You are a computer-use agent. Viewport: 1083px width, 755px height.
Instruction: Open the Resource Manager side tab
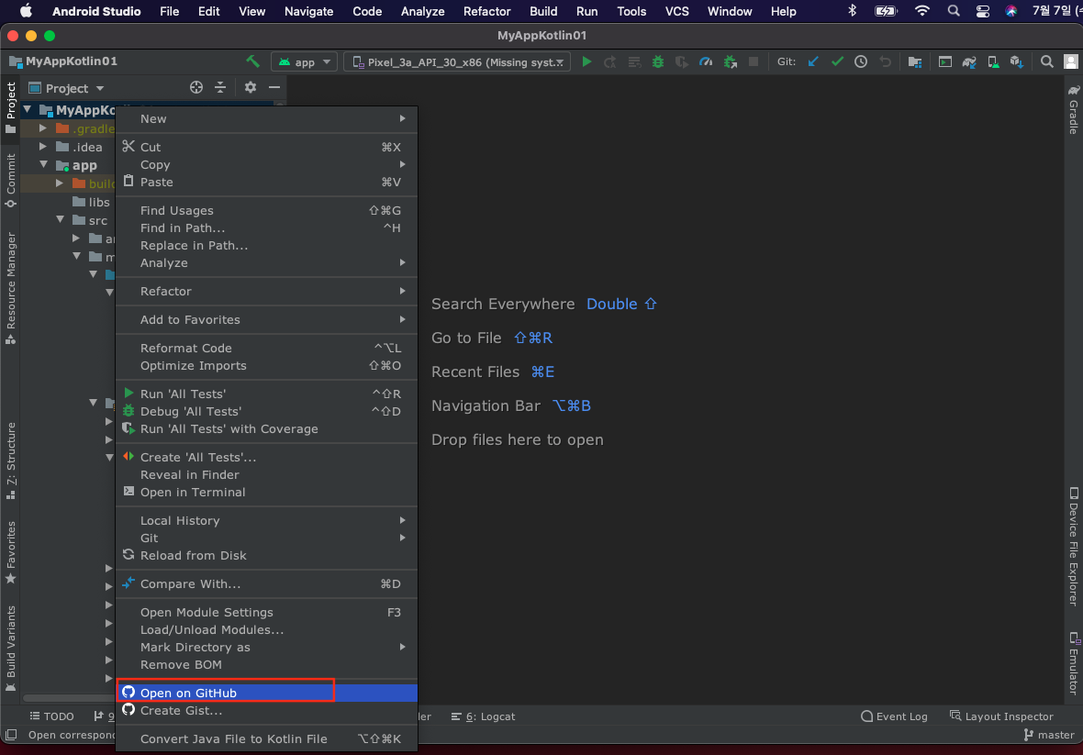click(x=10, y=288)
